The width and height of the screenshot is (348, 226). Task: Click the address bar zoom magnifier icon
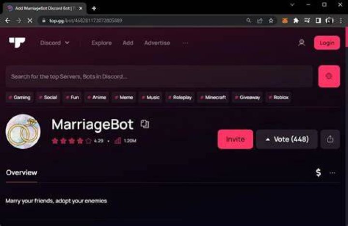(248, 21)
